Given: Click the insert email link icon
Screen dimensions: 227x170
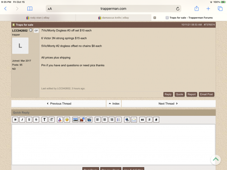Looking at the screenshot, I should [x=134, y=120].
